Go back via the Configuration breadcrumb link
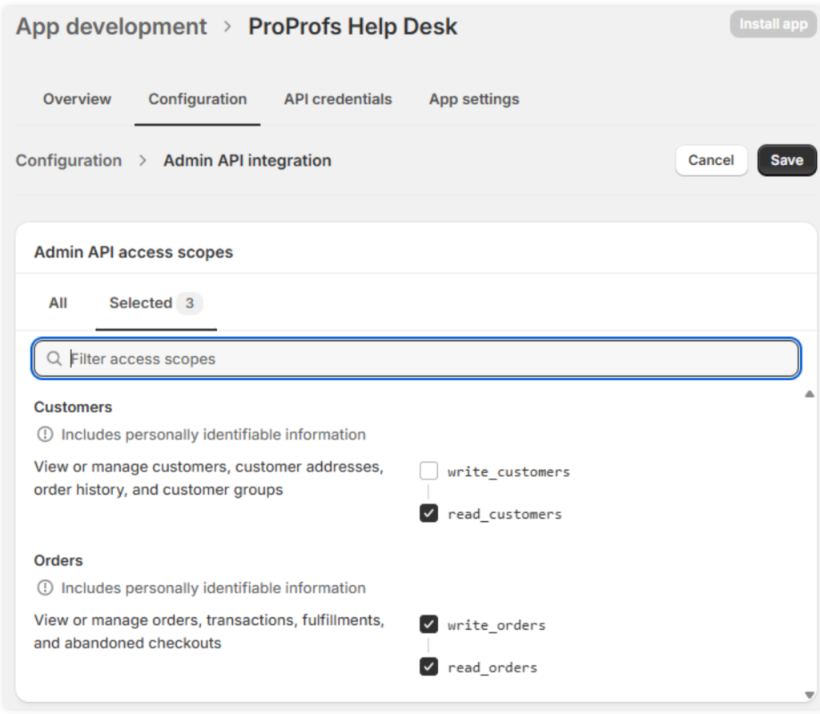Image resolution: width=820 pixels, height=714 pixels. [x=68, y=160]
